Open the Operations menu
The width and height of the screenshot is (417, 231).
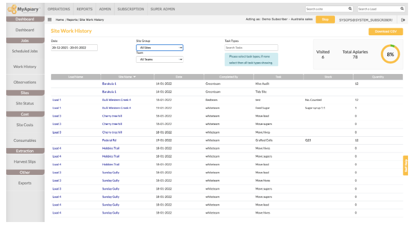click(x=59, y=9)
